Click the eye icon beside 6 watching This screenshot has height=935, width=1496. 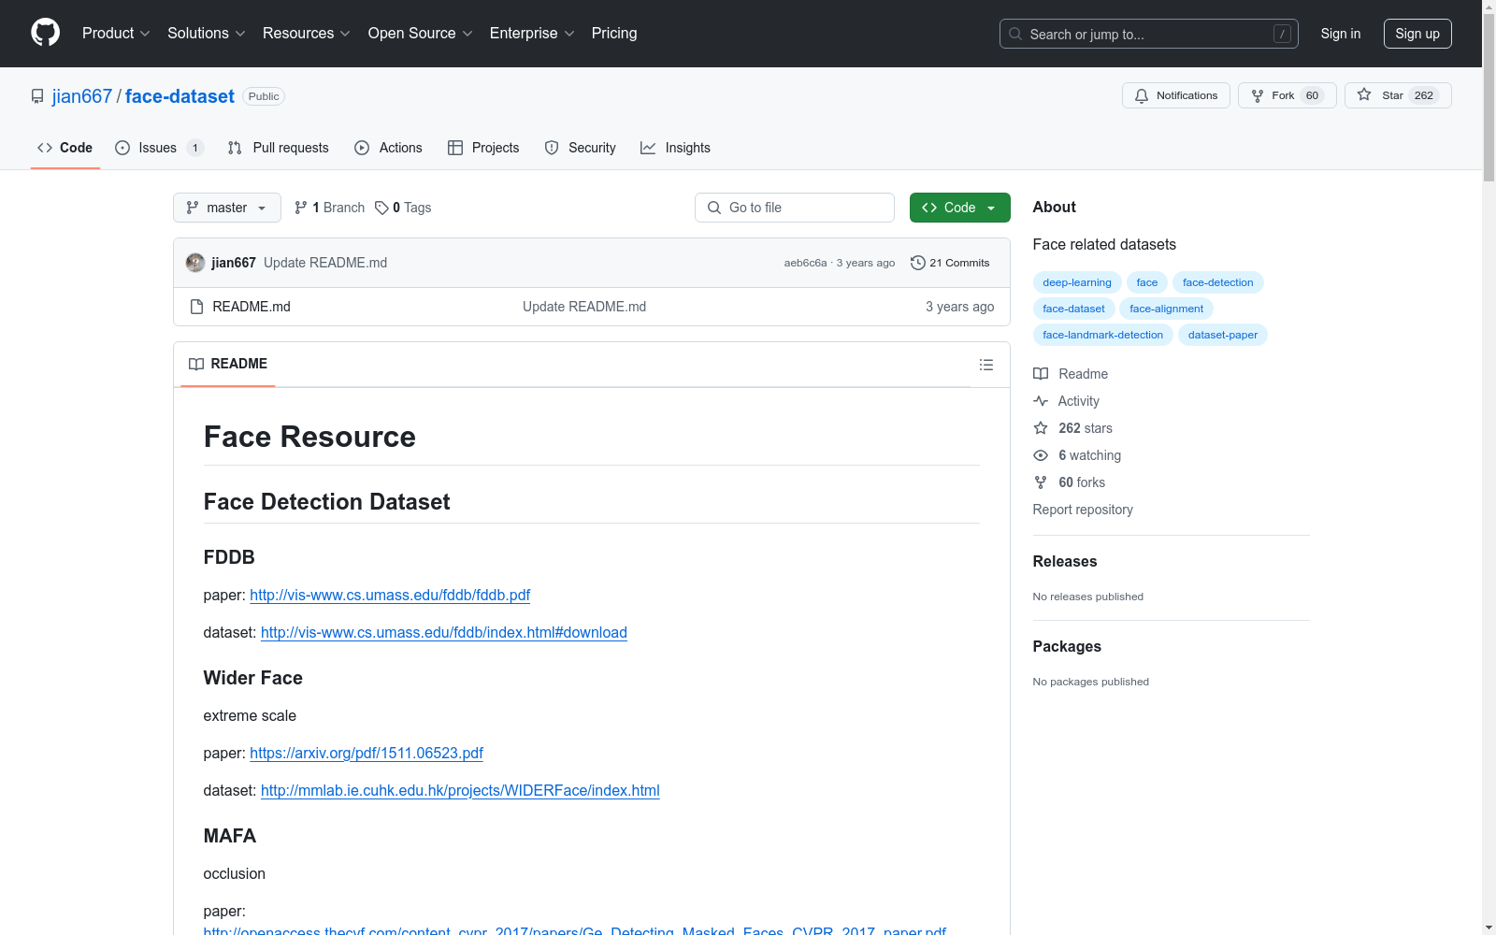pos(1041,455)
